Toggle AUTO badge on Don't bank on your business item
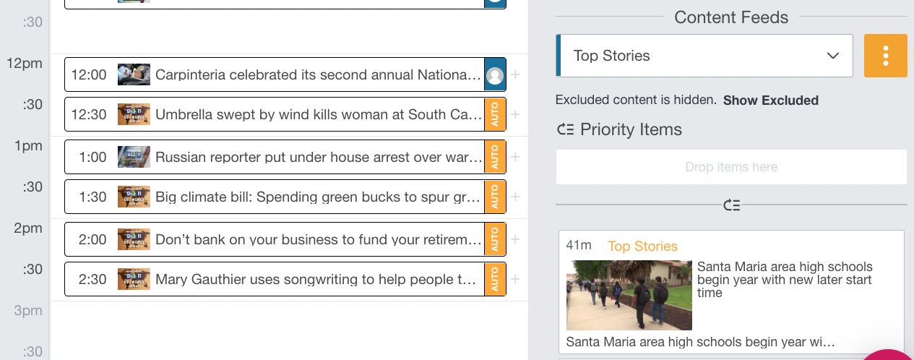Image resolution: width=914 pixels, height=360 pixels. pyautogui.click(x=495, y=239)
